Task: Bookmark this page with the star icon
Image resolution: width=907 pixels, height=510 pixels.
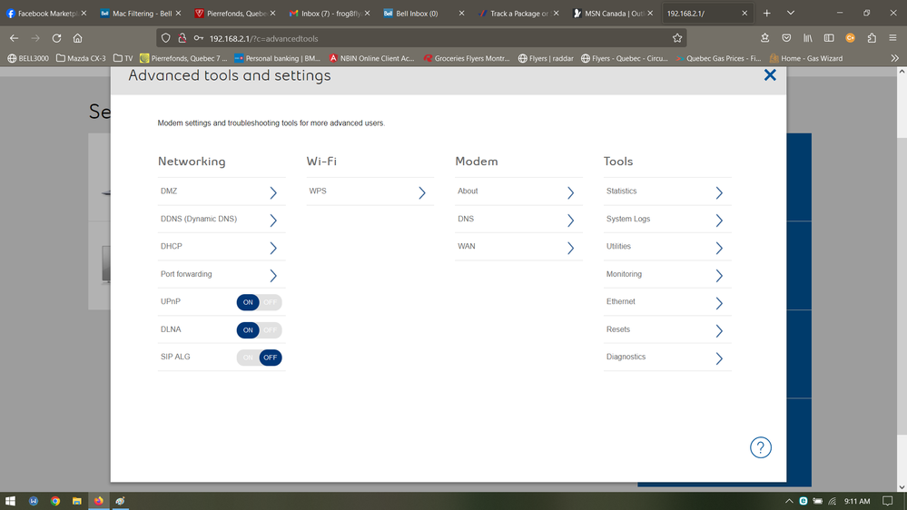Action: point(676,38)
